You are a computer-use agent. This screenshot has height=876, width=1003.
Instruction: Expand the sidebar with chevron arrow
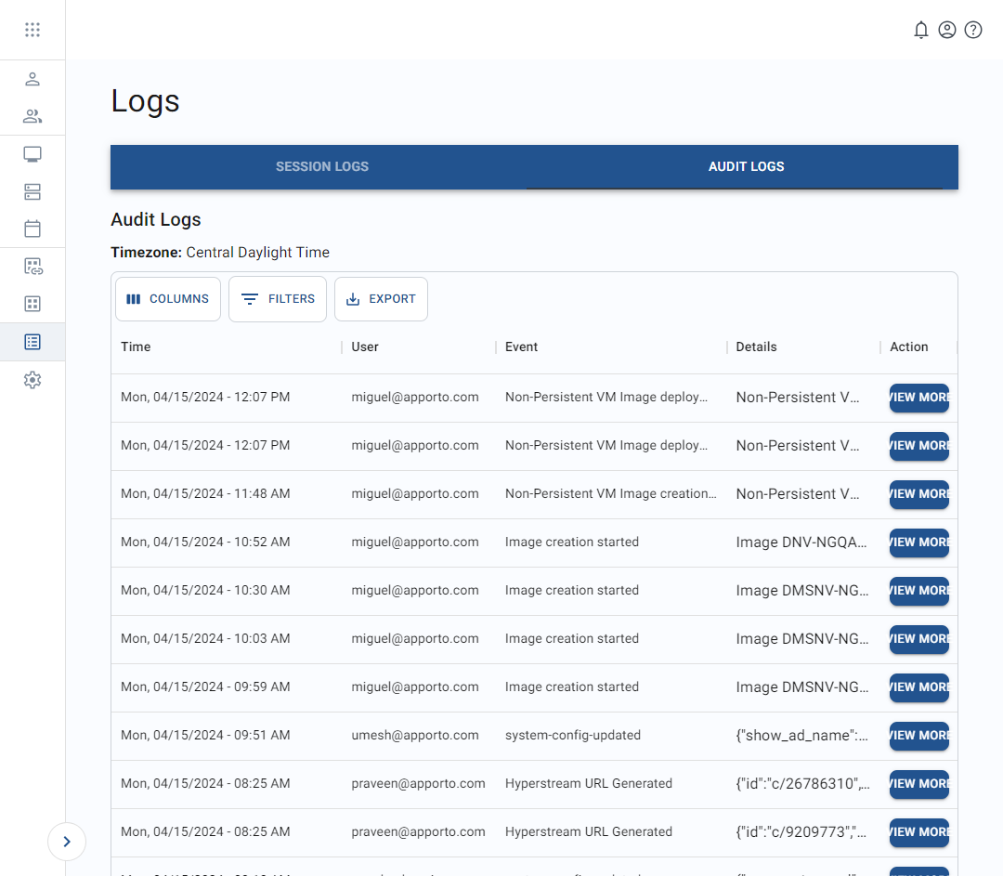click(x=67, y=842)
